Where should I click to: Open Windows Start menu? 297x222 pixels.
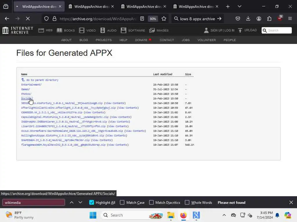(x=93, y=215)
